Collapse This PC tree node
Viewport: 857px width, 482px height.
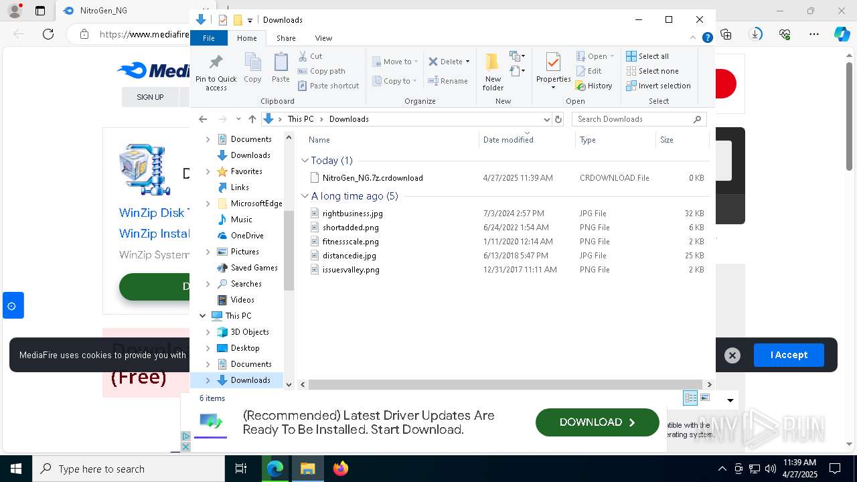(202, 316)
